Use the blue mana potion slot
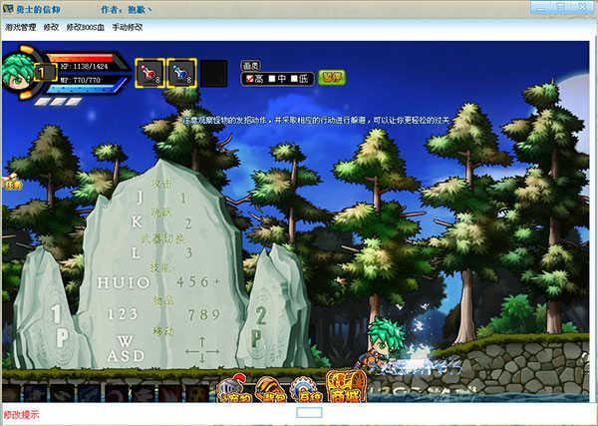 point(182,73)
